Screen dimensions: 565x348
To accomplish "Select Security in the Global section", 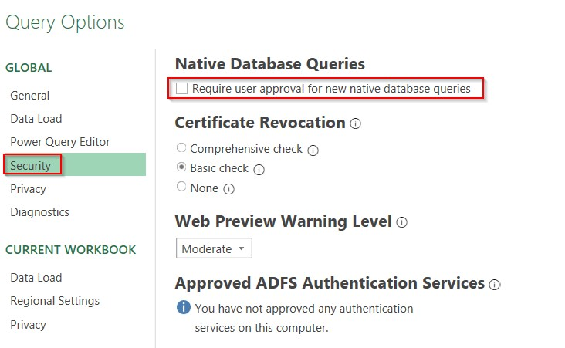I will tap(75, 164).
